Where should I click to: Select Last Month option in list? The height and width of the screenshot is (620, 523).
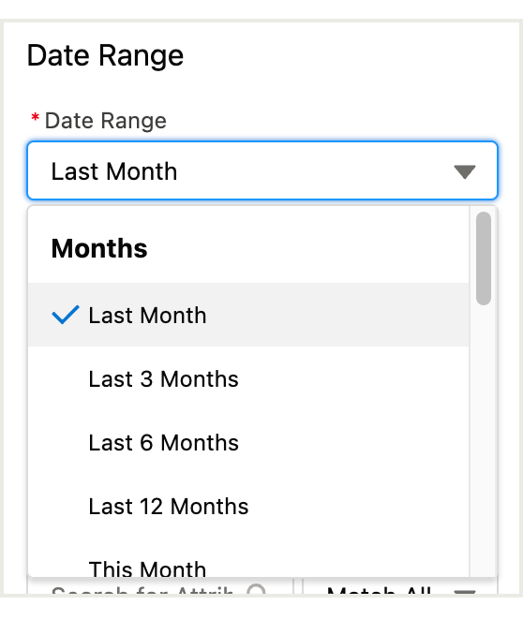coord(248,315)
